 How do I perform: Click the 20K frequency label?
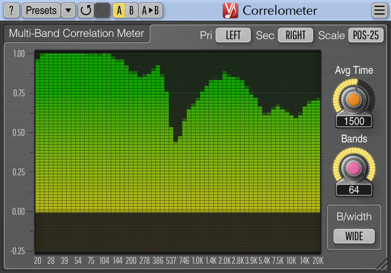point(318,261)
